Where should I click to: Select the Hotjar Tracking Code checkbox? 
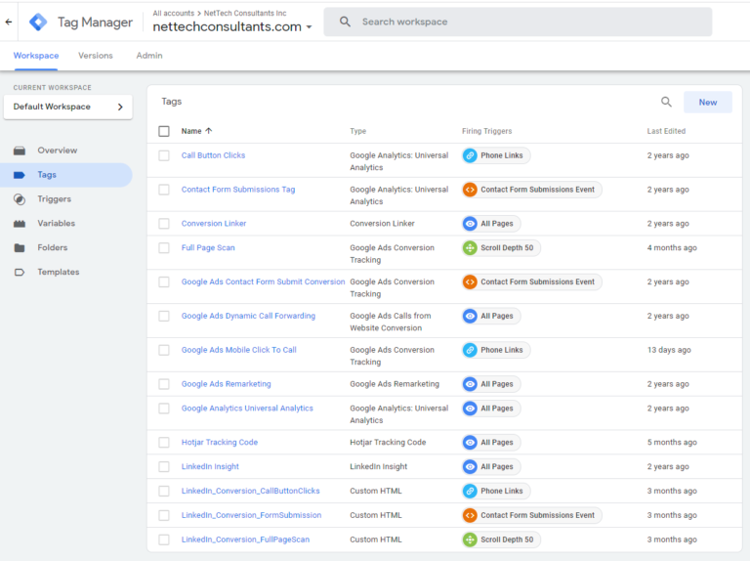164,443
